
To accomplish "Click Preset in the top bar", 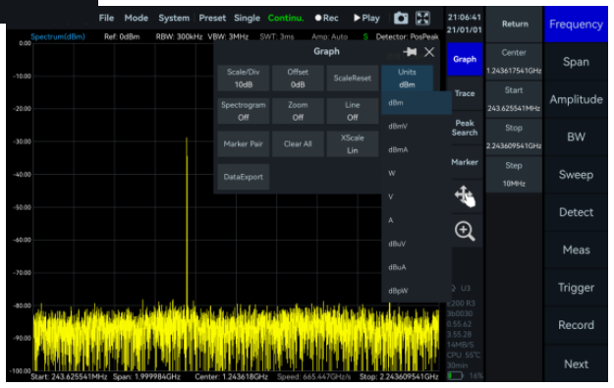I will [x=212, y=18].
